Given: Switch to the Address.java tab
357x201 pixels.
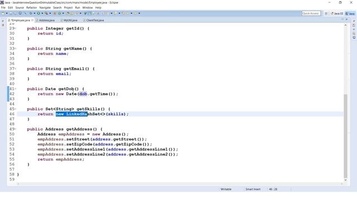Looking at the screenshot, I should [x=45, y=20].
